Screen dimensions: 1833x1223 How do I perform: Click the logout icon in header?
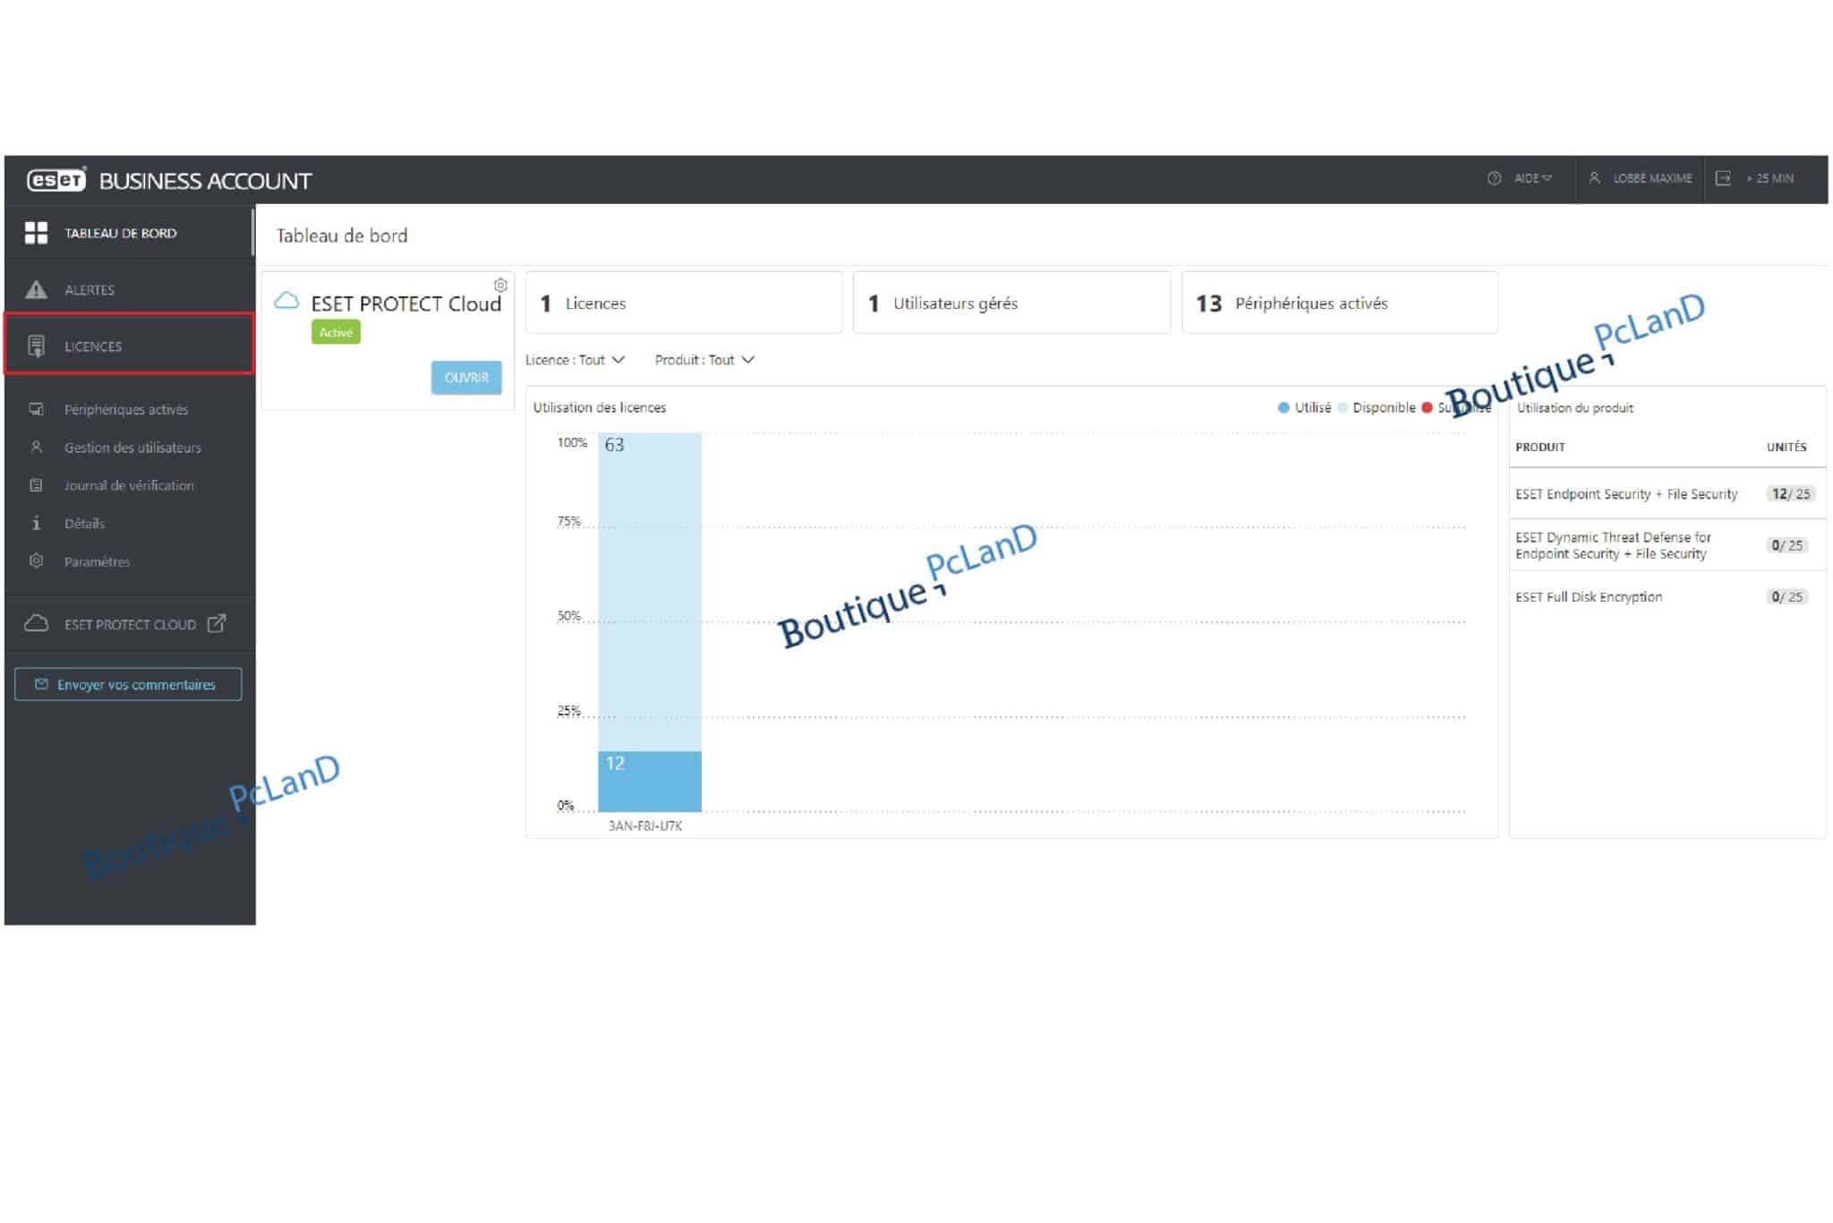[1723, 178]
